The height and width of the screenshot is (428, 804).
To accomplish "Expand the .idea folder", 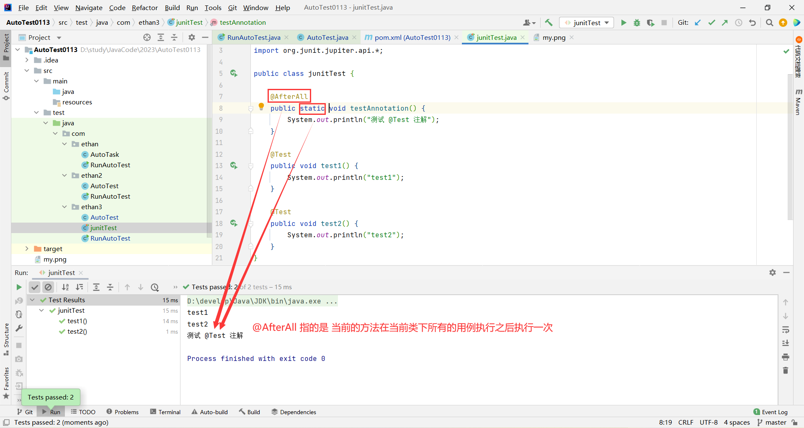I will (x=27, y=60).
